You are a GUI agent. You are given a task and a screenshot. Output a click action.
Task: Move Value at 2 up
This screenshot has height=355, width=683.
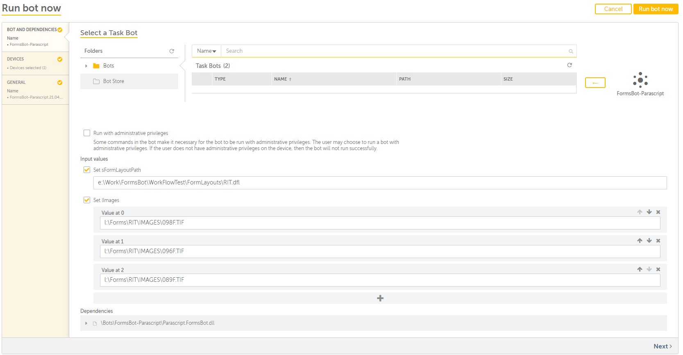[x=640, y=269]
